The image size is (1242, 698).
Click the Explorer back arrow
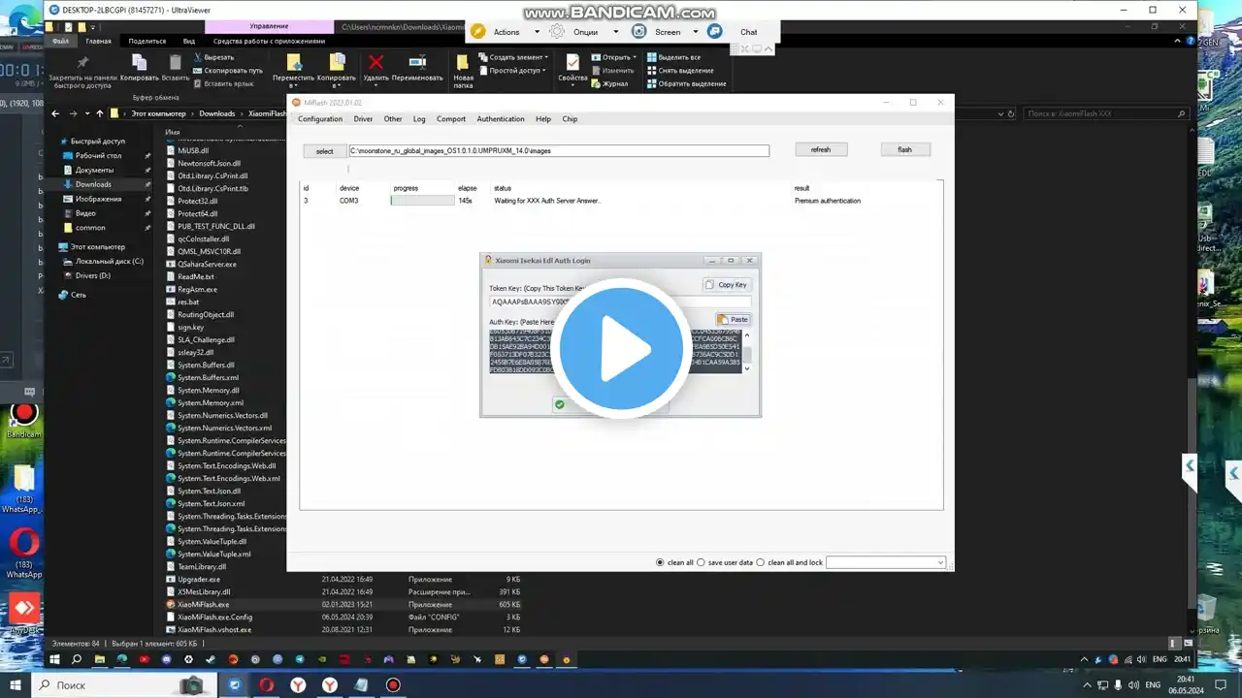coord(55,113)
